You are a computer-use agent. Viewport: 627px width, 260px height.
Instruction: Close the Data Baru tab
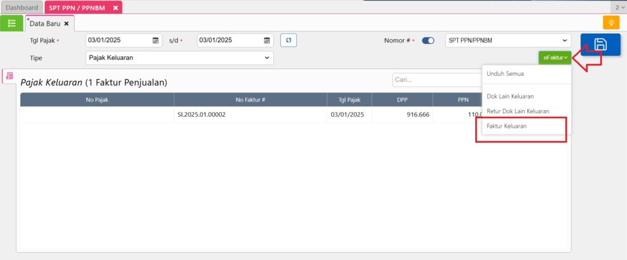67,23
